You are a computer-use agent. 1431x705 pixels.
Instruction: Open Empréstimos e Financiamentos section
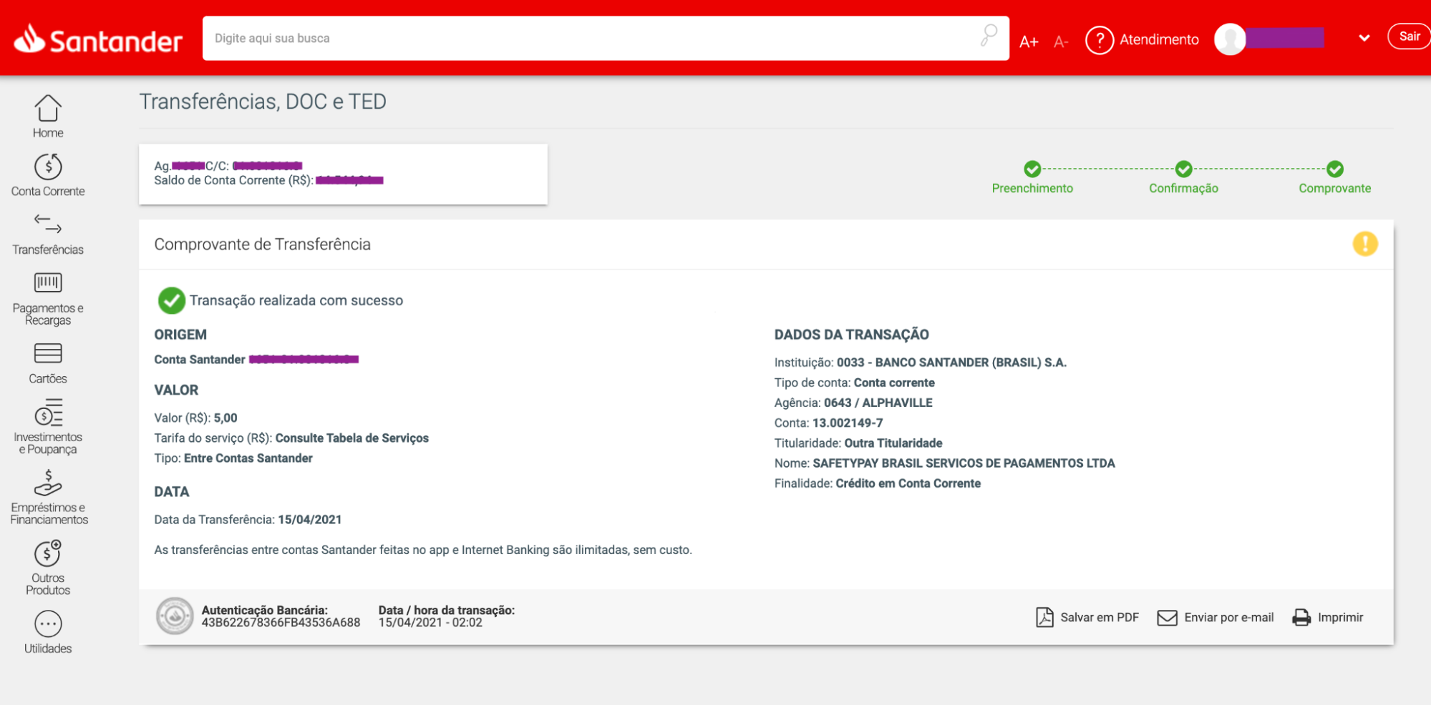click(x=48, y=483)
